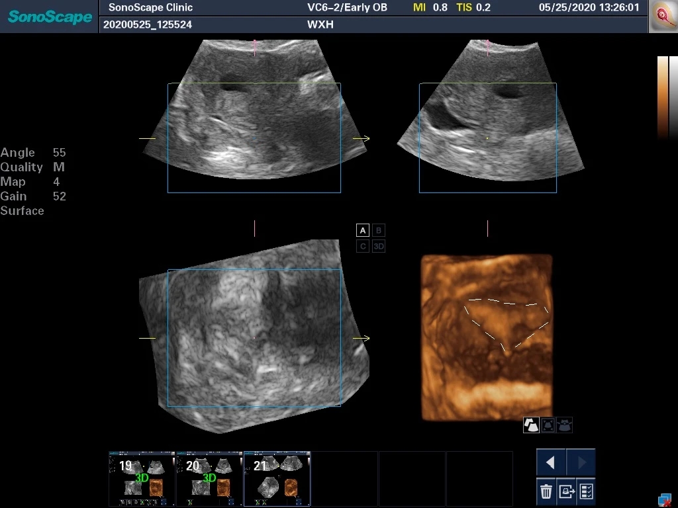
Task: Open thumbnail 20 in clipboard
Action: [x=210, y=479]
